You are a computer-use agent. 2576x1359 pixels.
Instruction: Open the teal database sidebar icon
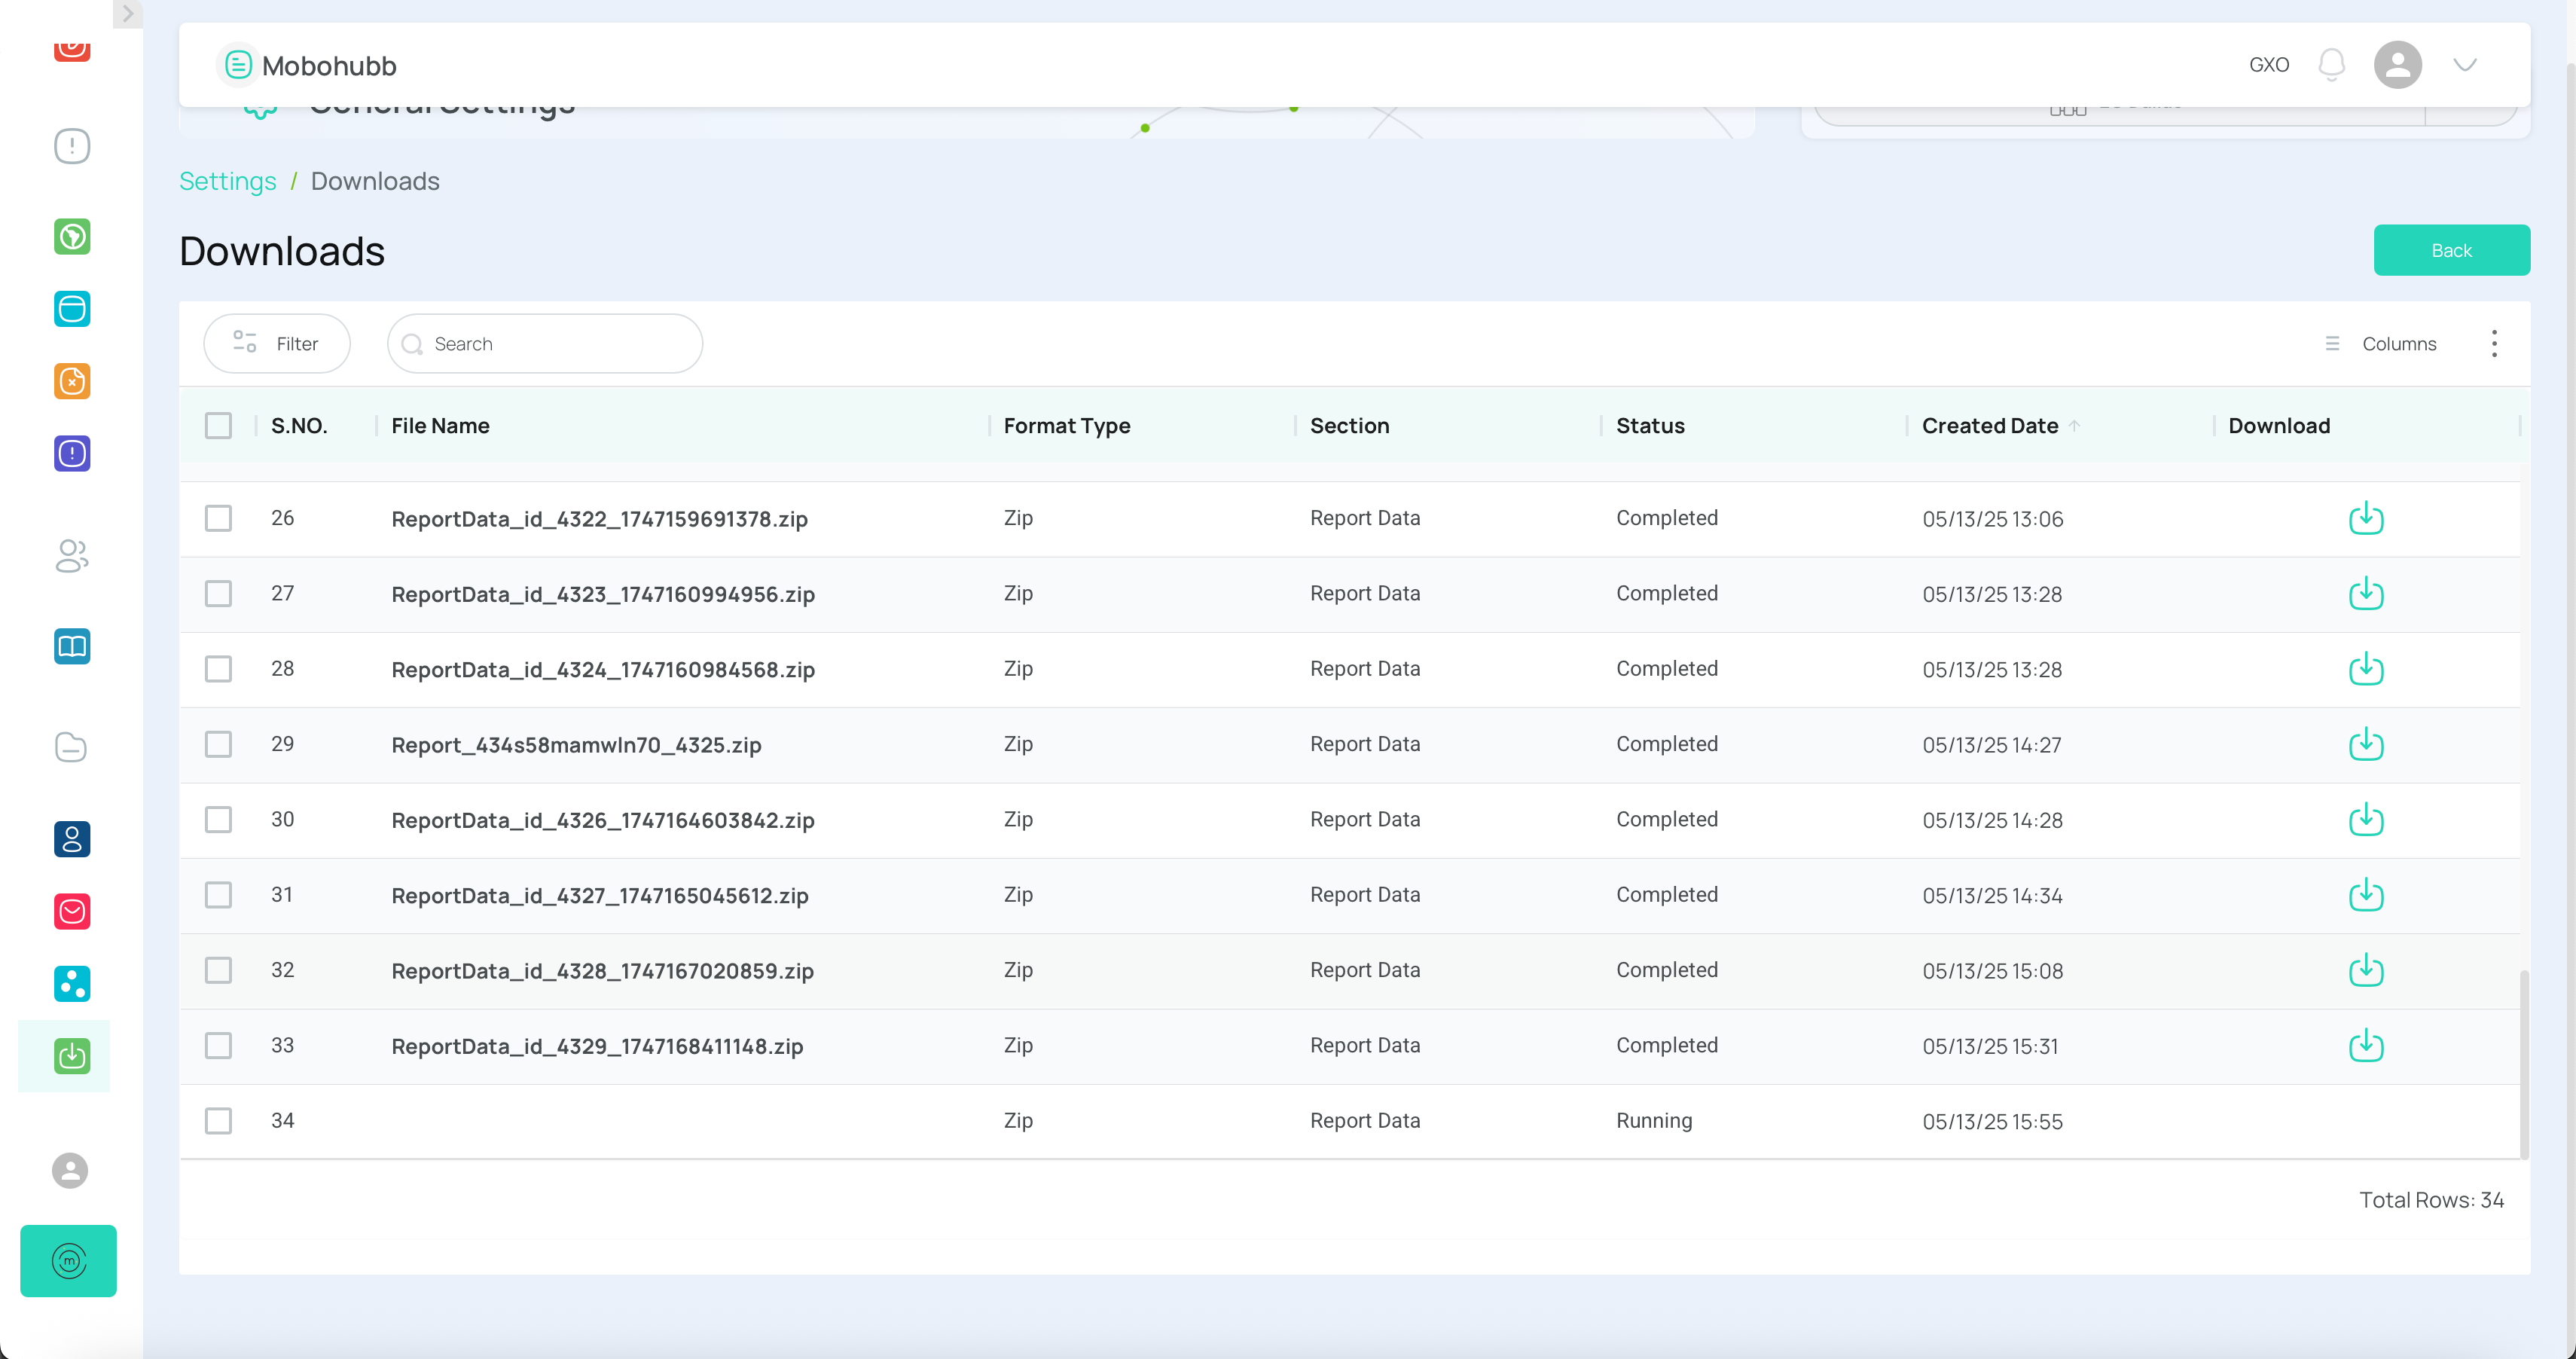[72, 309]
